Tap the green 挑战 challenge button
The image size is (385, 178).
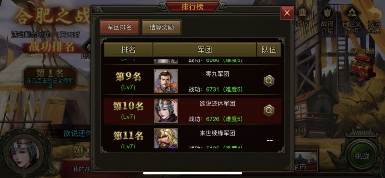(x=362, y=156)
